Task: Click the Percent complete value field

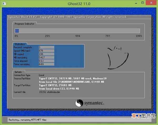Action: click(46, 47)
